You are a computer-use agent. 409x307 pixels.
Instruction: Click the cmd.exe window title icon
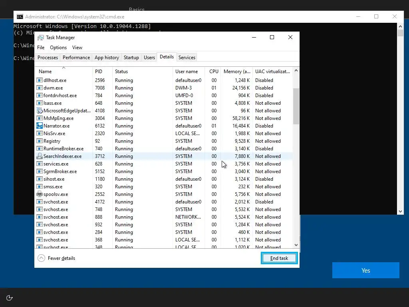click(20, 17)
